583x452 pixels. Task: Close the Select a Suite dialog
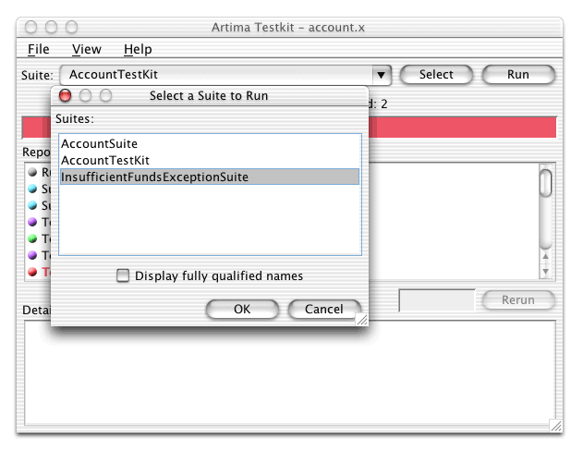(x=66, y=95)
